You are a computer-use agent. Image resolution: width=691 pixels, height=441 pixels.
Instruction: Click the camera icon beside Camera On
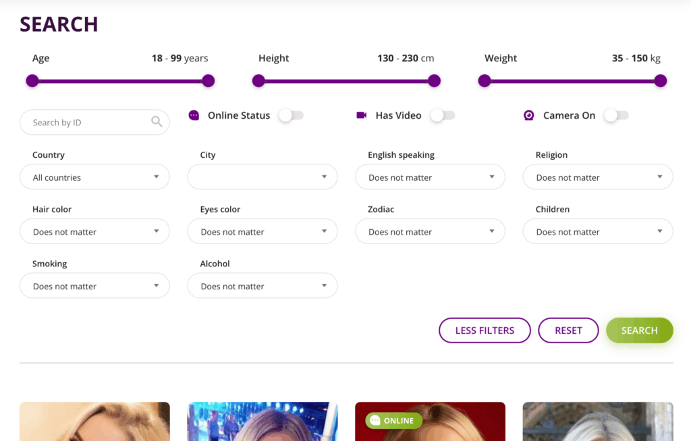point(528,115)
